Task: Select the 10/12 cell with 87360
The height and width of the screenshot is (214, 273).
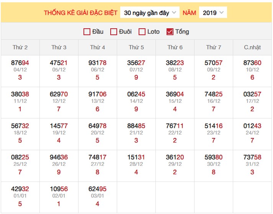Action: tap(252, 63)
